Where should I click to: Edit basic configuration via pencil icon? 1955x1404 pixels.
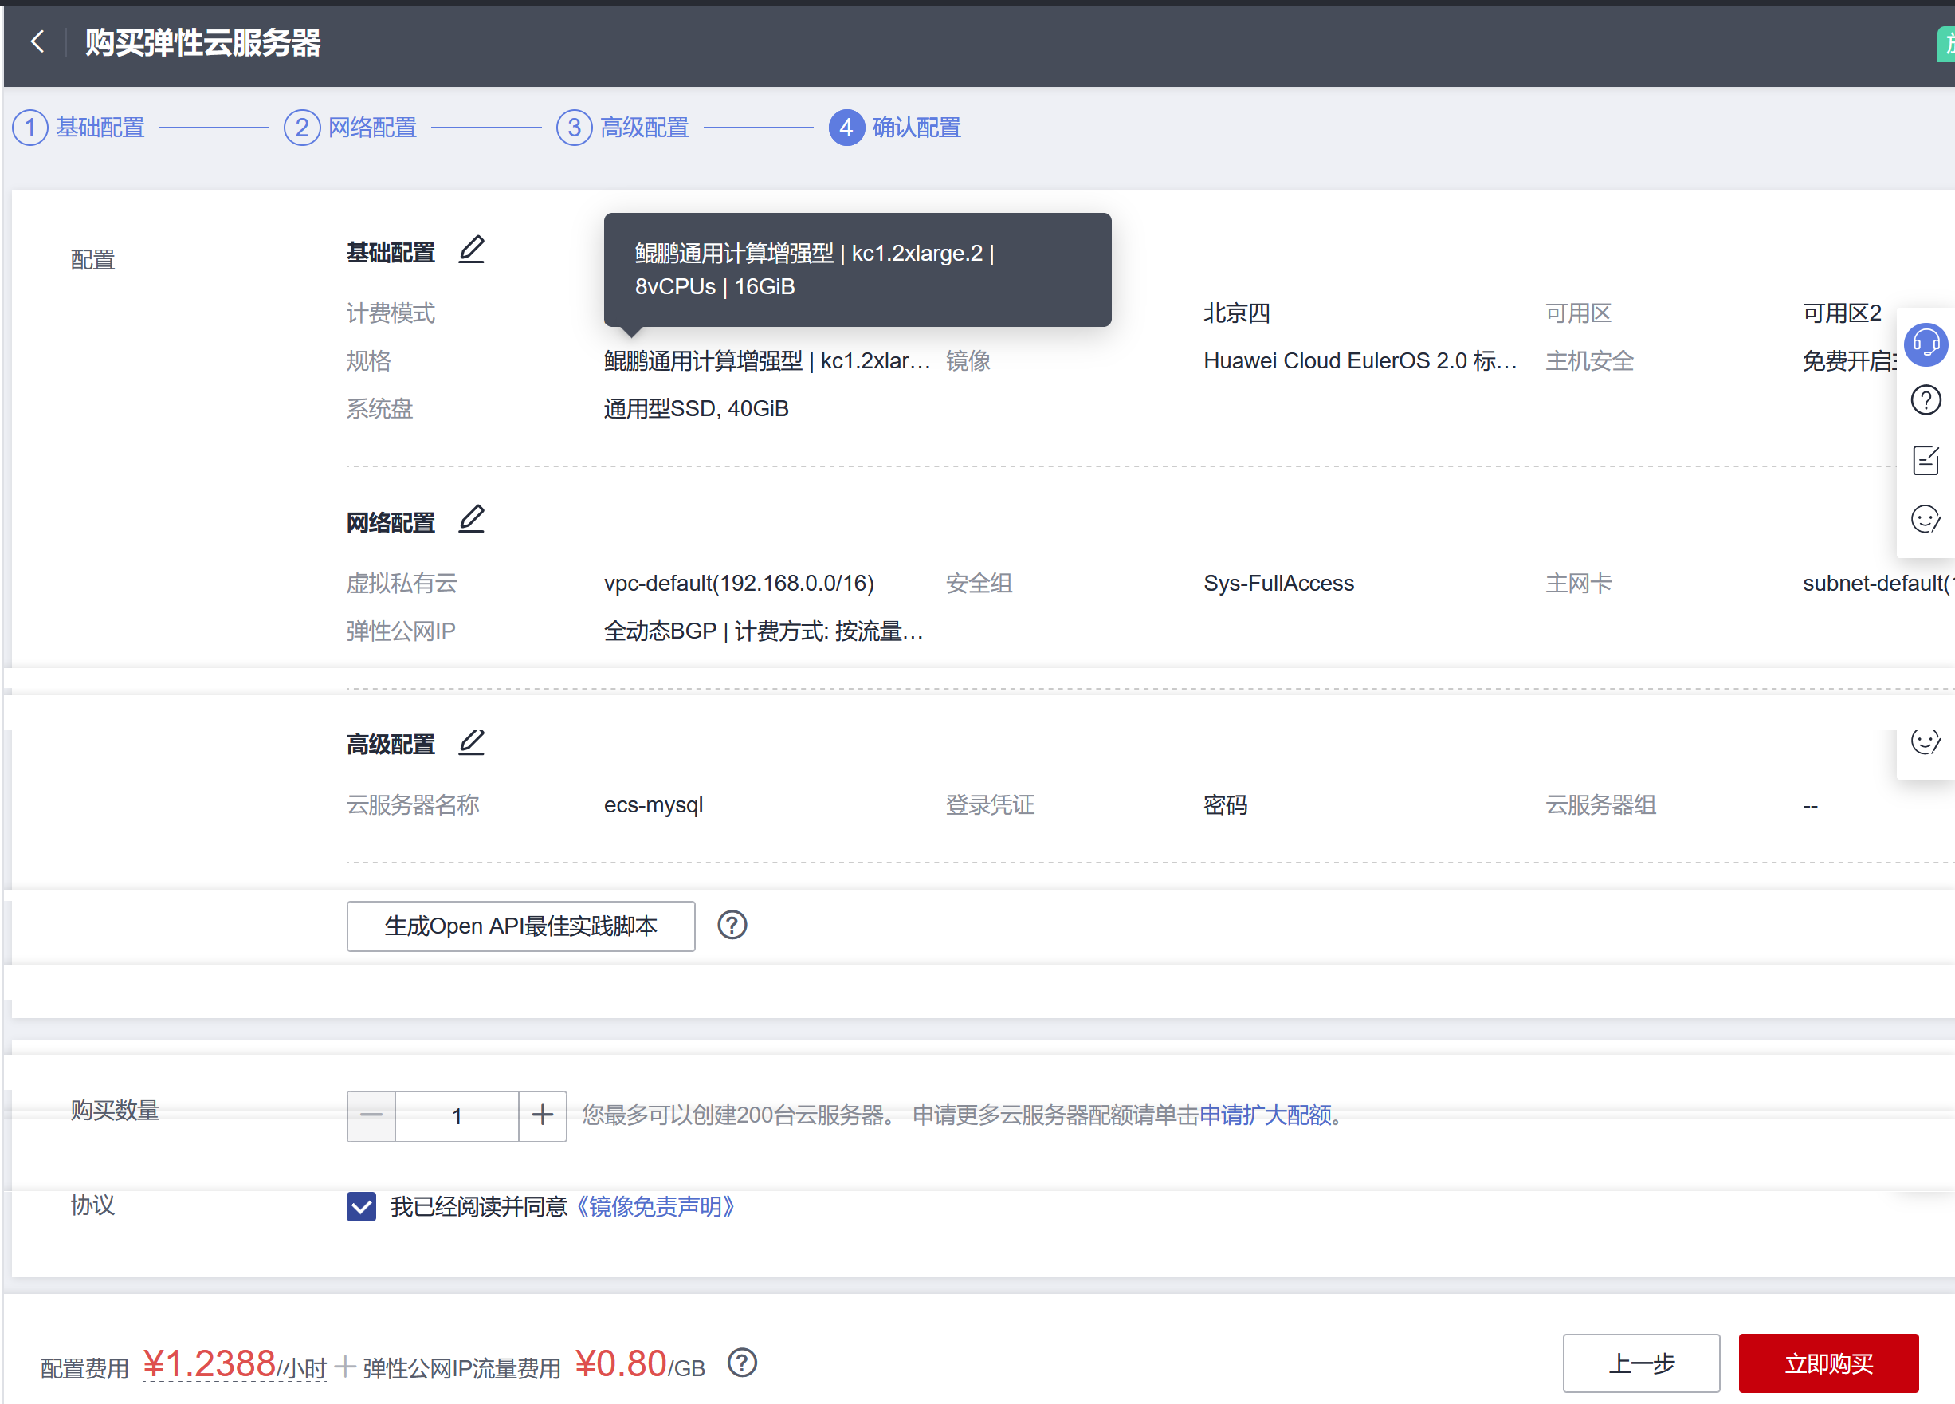click(472, 250)
